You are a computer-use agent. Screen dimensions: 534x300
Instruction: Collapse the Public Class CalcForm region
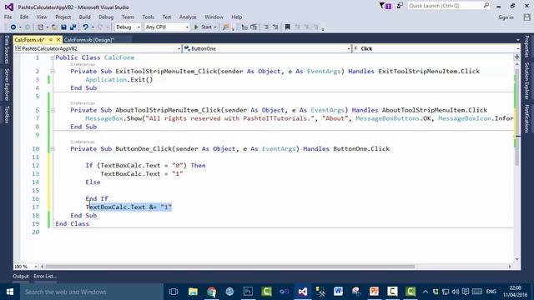pyautogui.click(x=53, y=57)
